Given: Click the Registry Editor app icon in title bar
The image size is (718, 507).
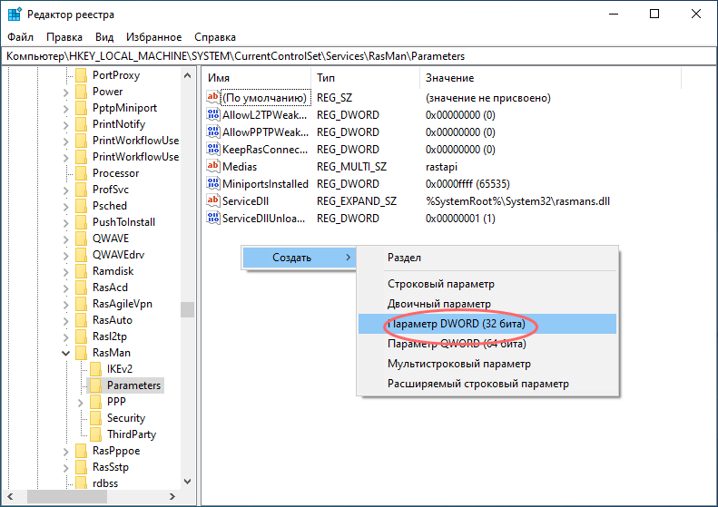Looking at the screenshot, I should [15, 15].
